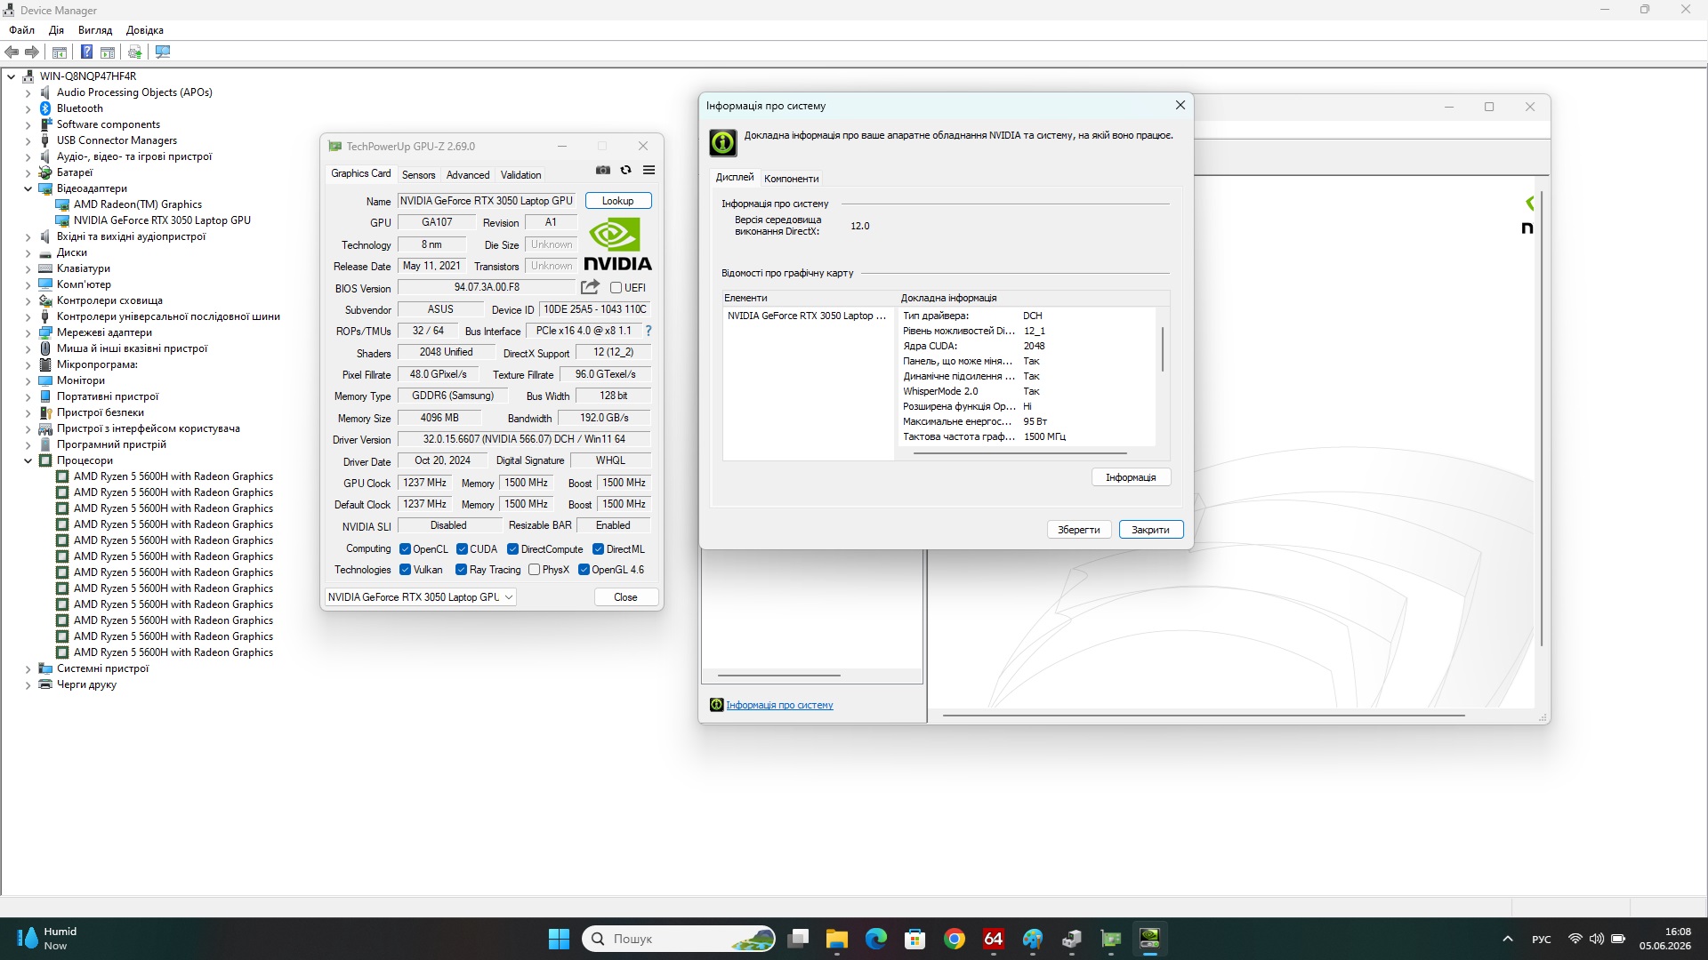This screenshot has height=960, width=1708.
Task: Click the Show/Hide Action Pane toolbar icon
Action: coord(108,52)
